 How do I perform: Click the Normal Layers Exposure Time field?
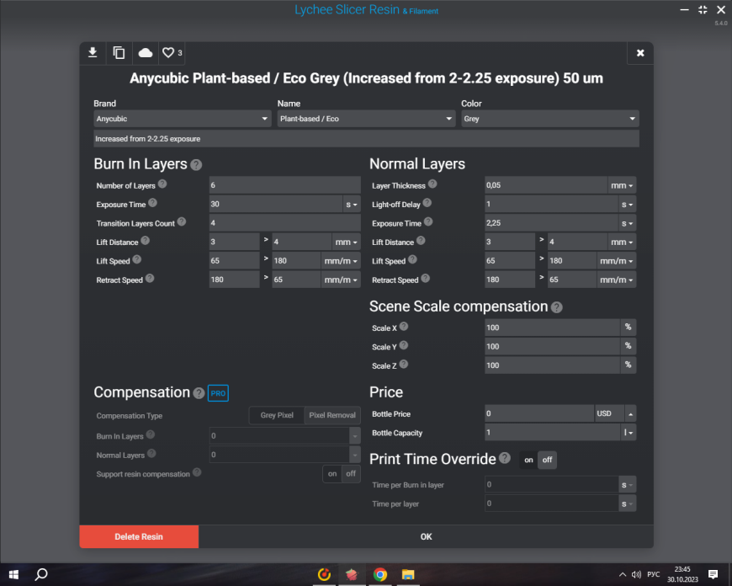point(551,223)
